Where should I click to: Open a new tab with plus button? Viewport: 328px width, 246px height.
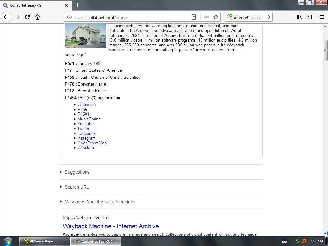pos(77,5)
